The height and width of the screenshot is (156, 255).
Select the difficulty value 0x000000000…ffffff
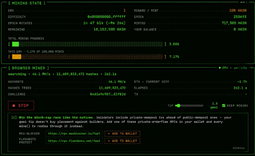click(106, 17)
